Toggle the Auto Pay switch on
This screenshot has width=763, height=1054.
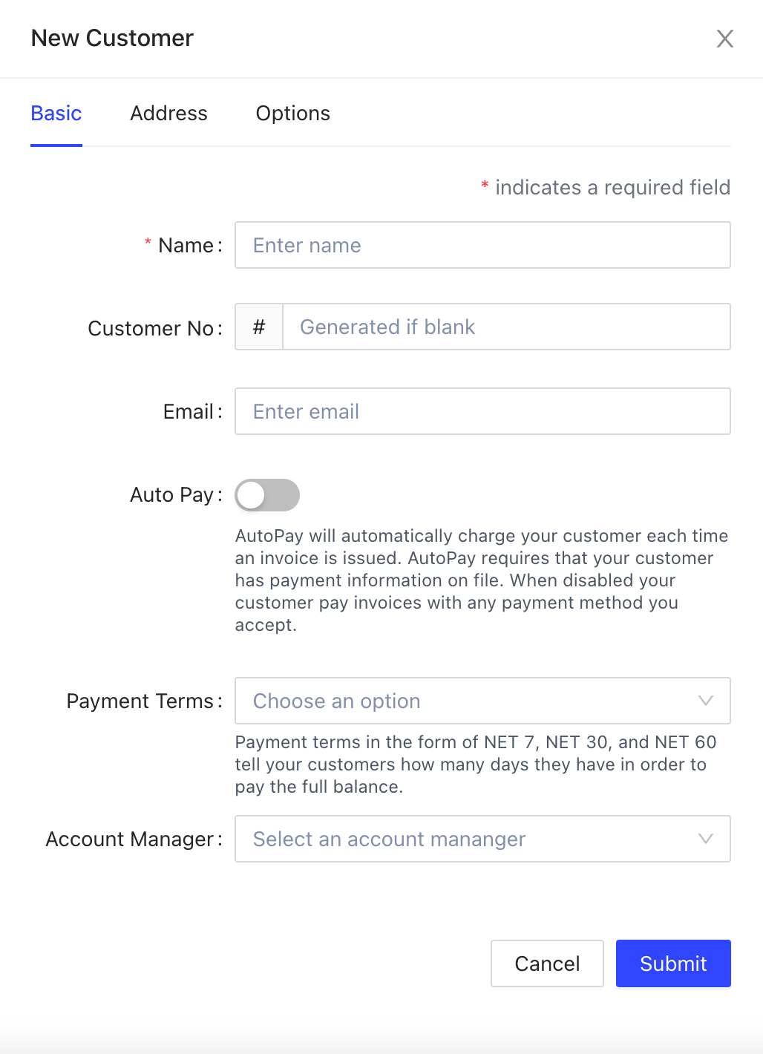[x=267, y=495]
